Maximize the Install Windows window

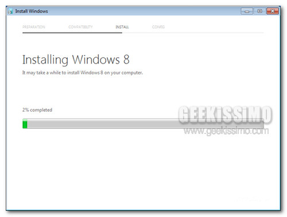[259, 11]
